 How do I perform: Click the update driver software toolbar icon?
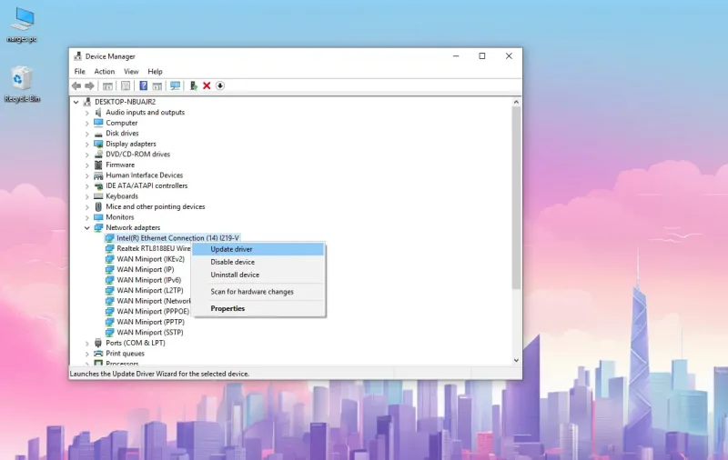(194, 85)
